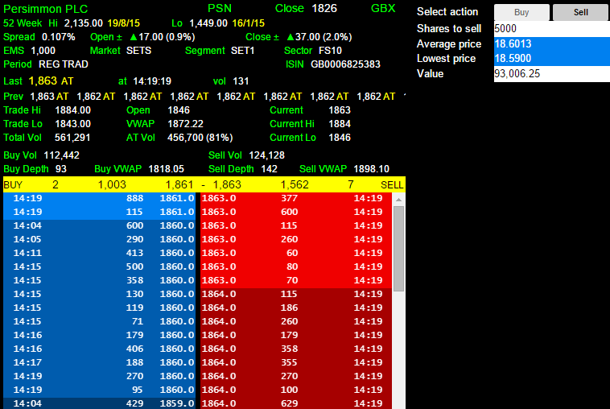Click the Trade Hi value 1884.00
610x409 pixels.
(72, 110)
